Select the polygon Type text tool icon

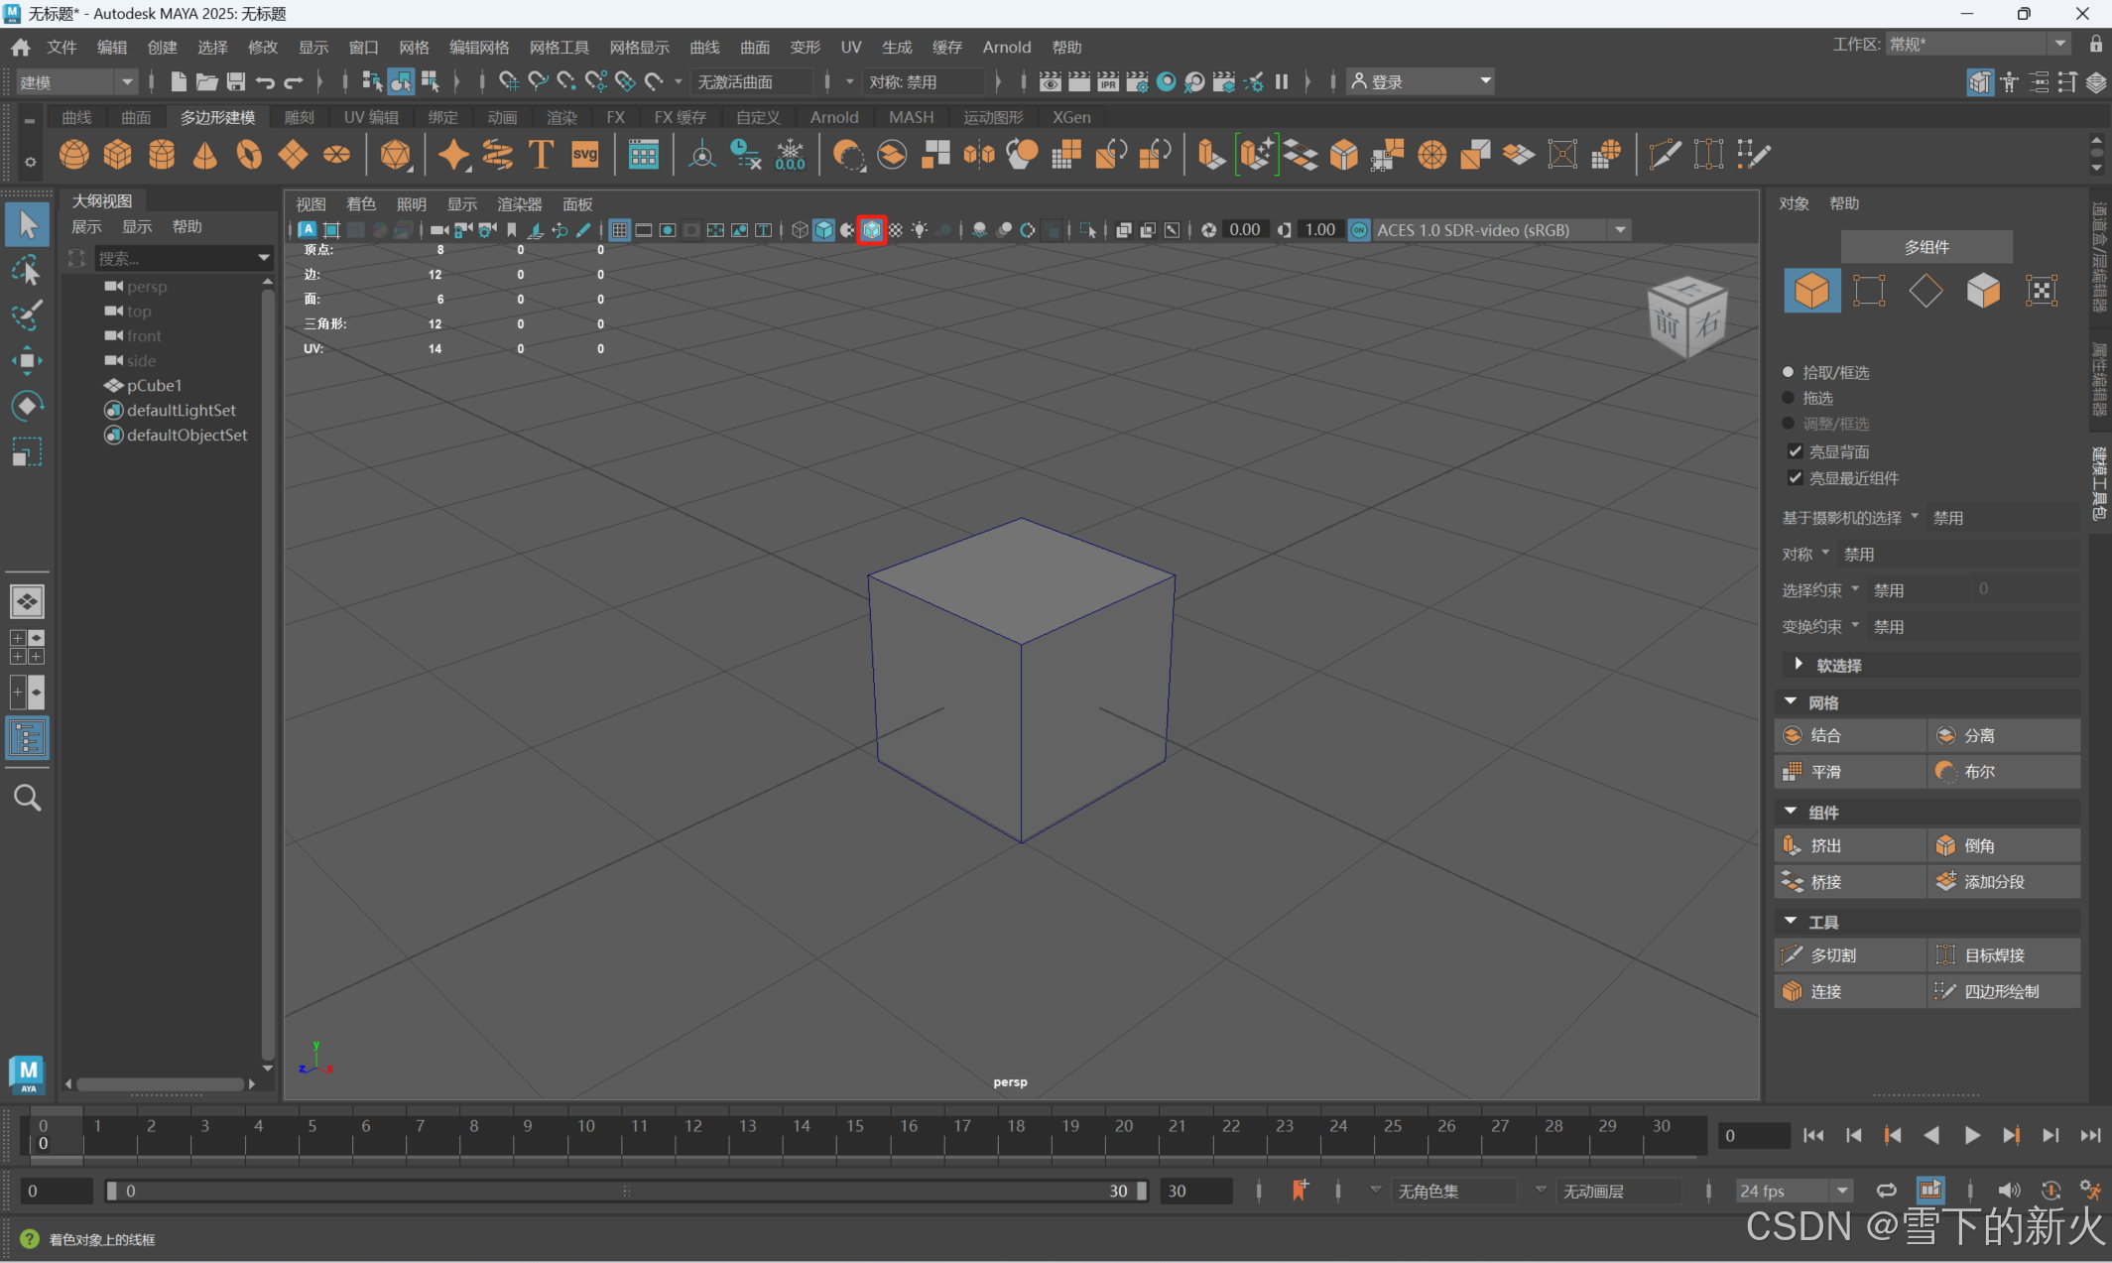[541, 155]
